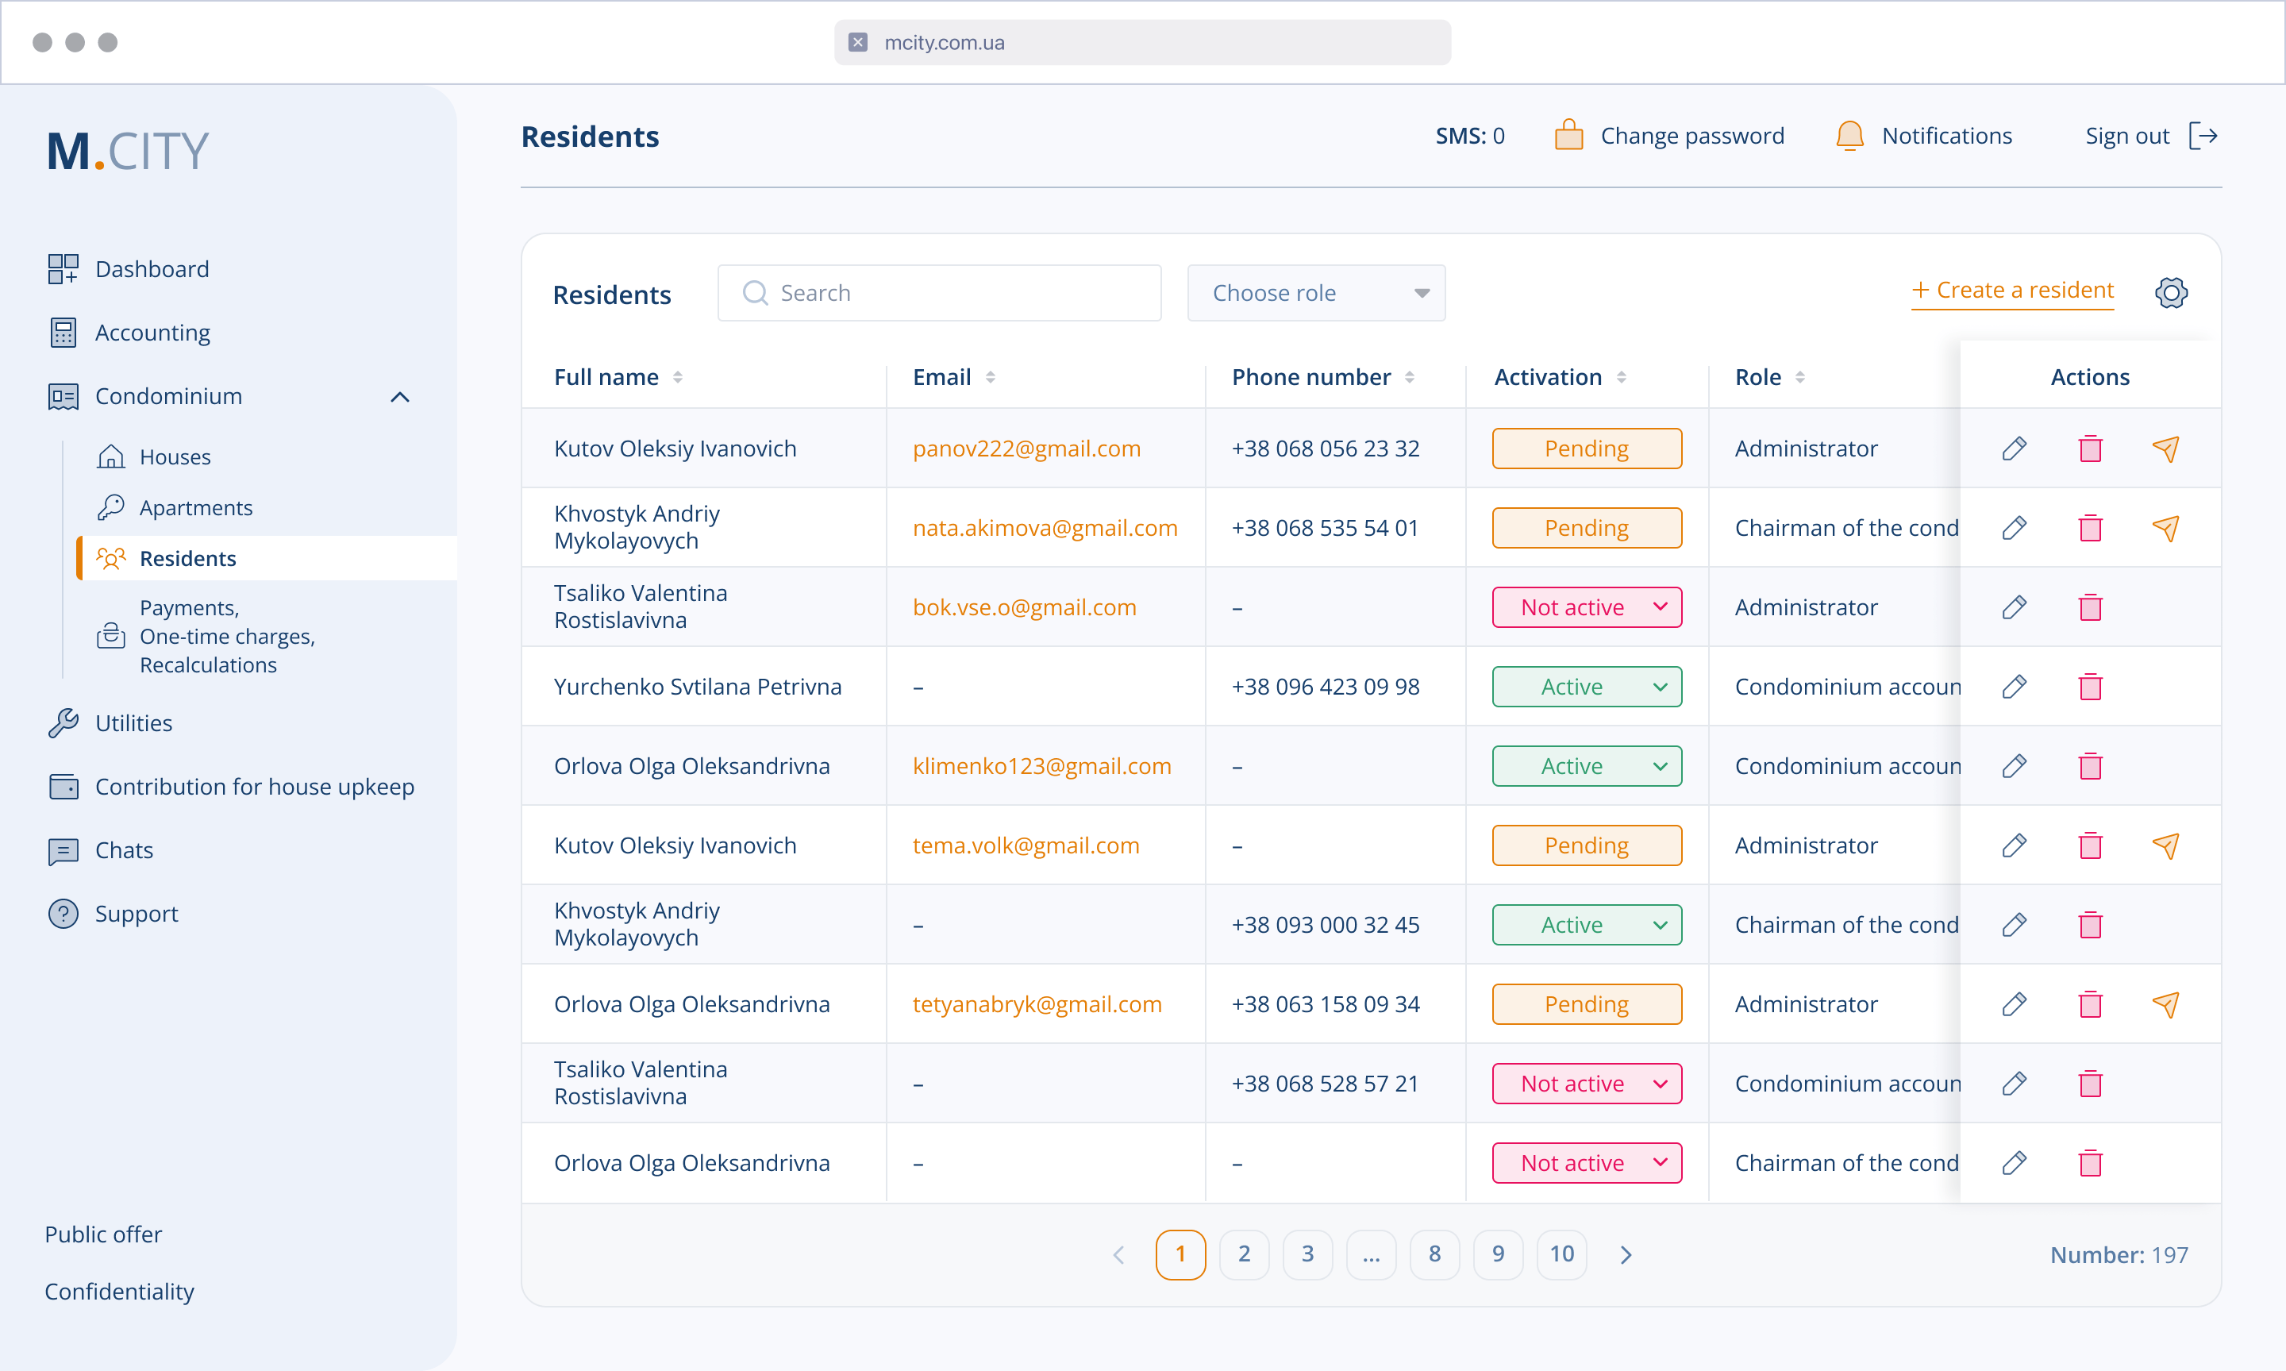Go to Accounting in sidebar

[152, 333]
